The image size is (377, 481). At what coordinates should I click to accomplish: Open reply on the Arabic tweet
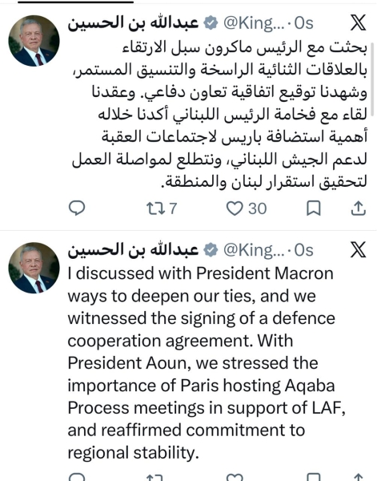click(x=77, y=208)
